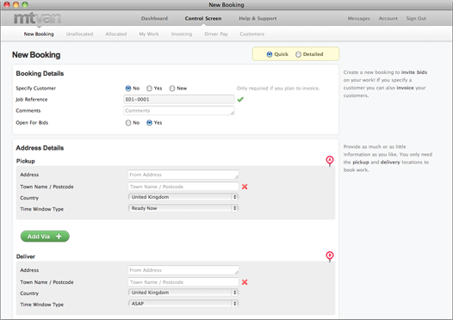Click the pickup map pin A icon
The height and width of the screenshot is (320, 453).
(x=330, y=161)
